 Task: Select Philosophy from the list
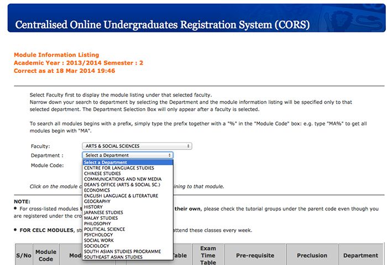point(128,224)
